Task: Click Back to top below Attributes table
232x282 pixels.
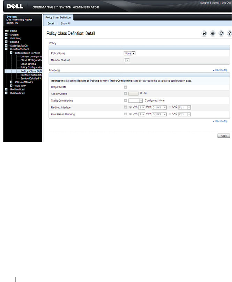Action: click(x=220, y=121)
